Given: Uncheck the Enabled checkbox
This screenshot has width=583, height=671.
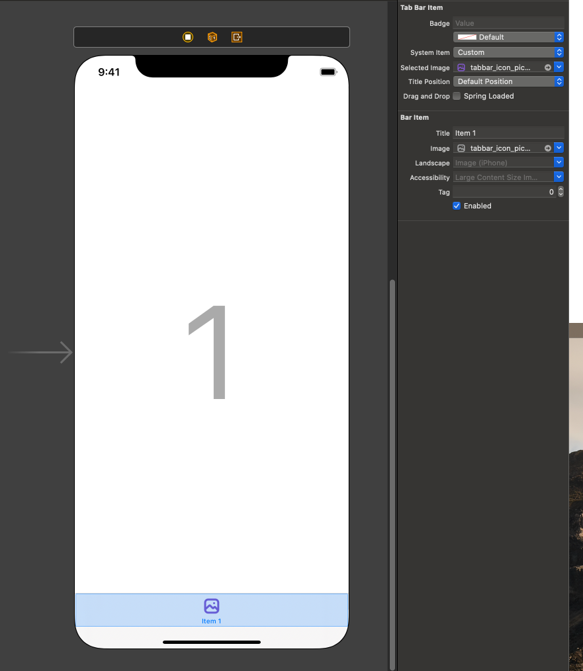Looking at the screenshot, I should coord(457,206).
